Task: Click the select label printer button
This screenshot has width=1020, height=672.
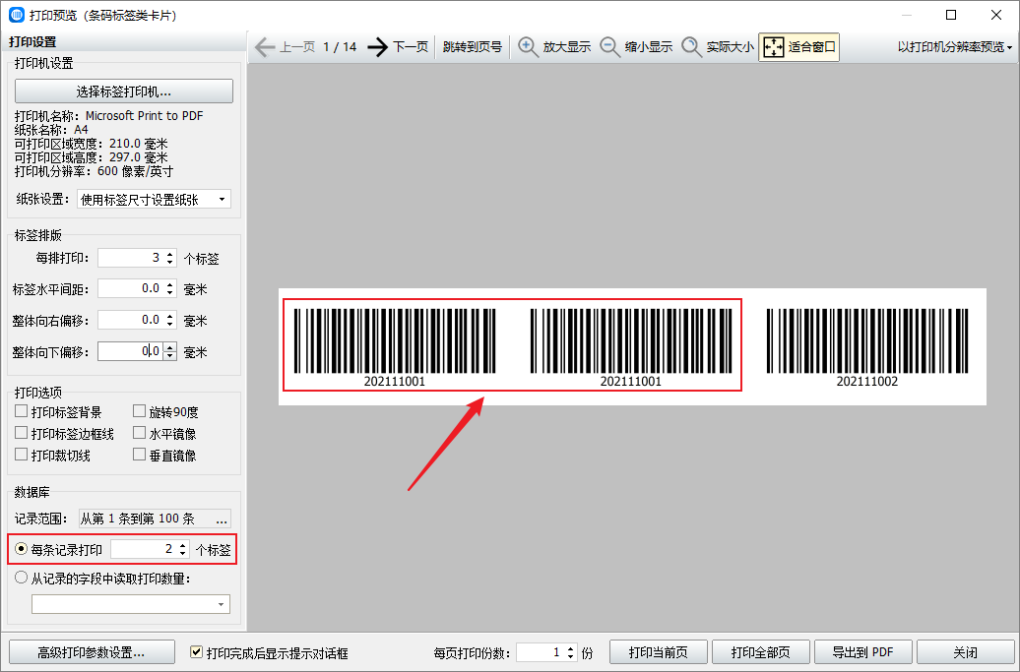Action: tap(124, 92)
